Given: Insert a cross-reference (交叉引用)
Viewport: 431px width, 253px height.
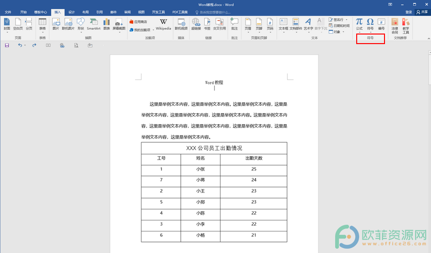Looking at the screenshot, I should click(220, 24).
